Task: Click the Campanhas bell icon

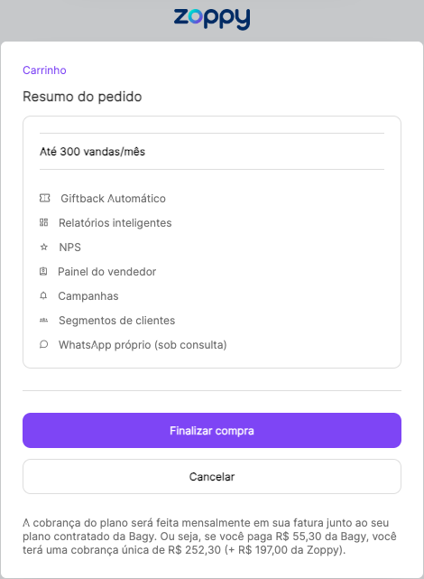Action: [x=43, y=295]
